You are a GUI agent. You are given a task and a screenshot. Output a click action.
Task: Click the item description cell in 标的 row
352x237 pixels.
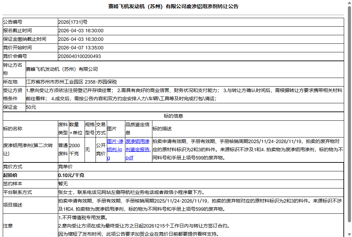(x=248, y=149)
